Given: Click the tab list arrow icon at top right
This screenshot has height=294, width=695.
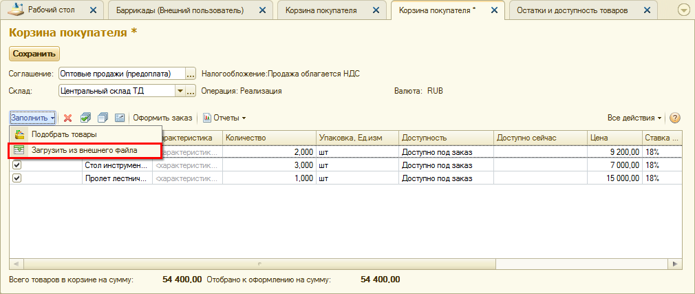Looking at the screenshot, I should (x=683, y=10).
